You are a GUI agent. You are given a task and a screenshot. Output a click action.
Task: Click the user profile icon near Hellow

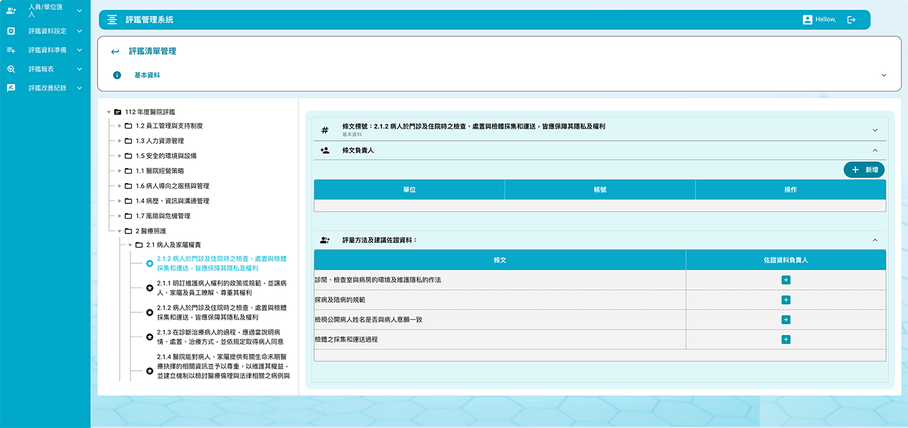click(x=807, y=20)
